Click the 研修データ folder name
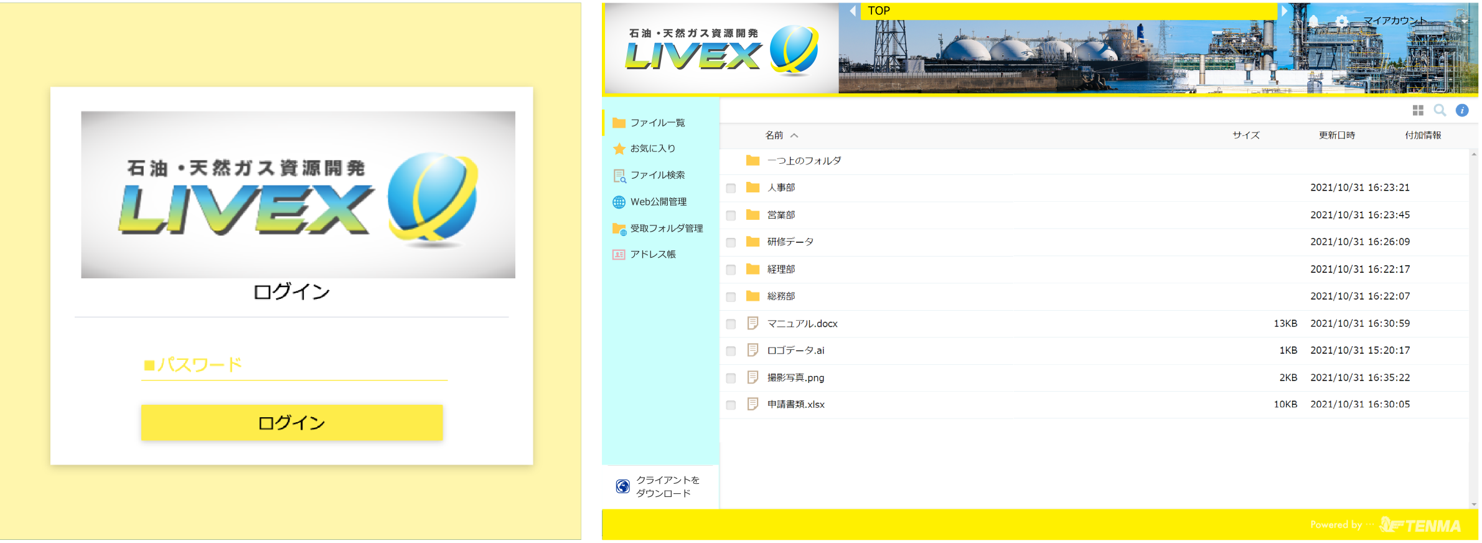The image size is (1482, 543). tap(790, 242)
